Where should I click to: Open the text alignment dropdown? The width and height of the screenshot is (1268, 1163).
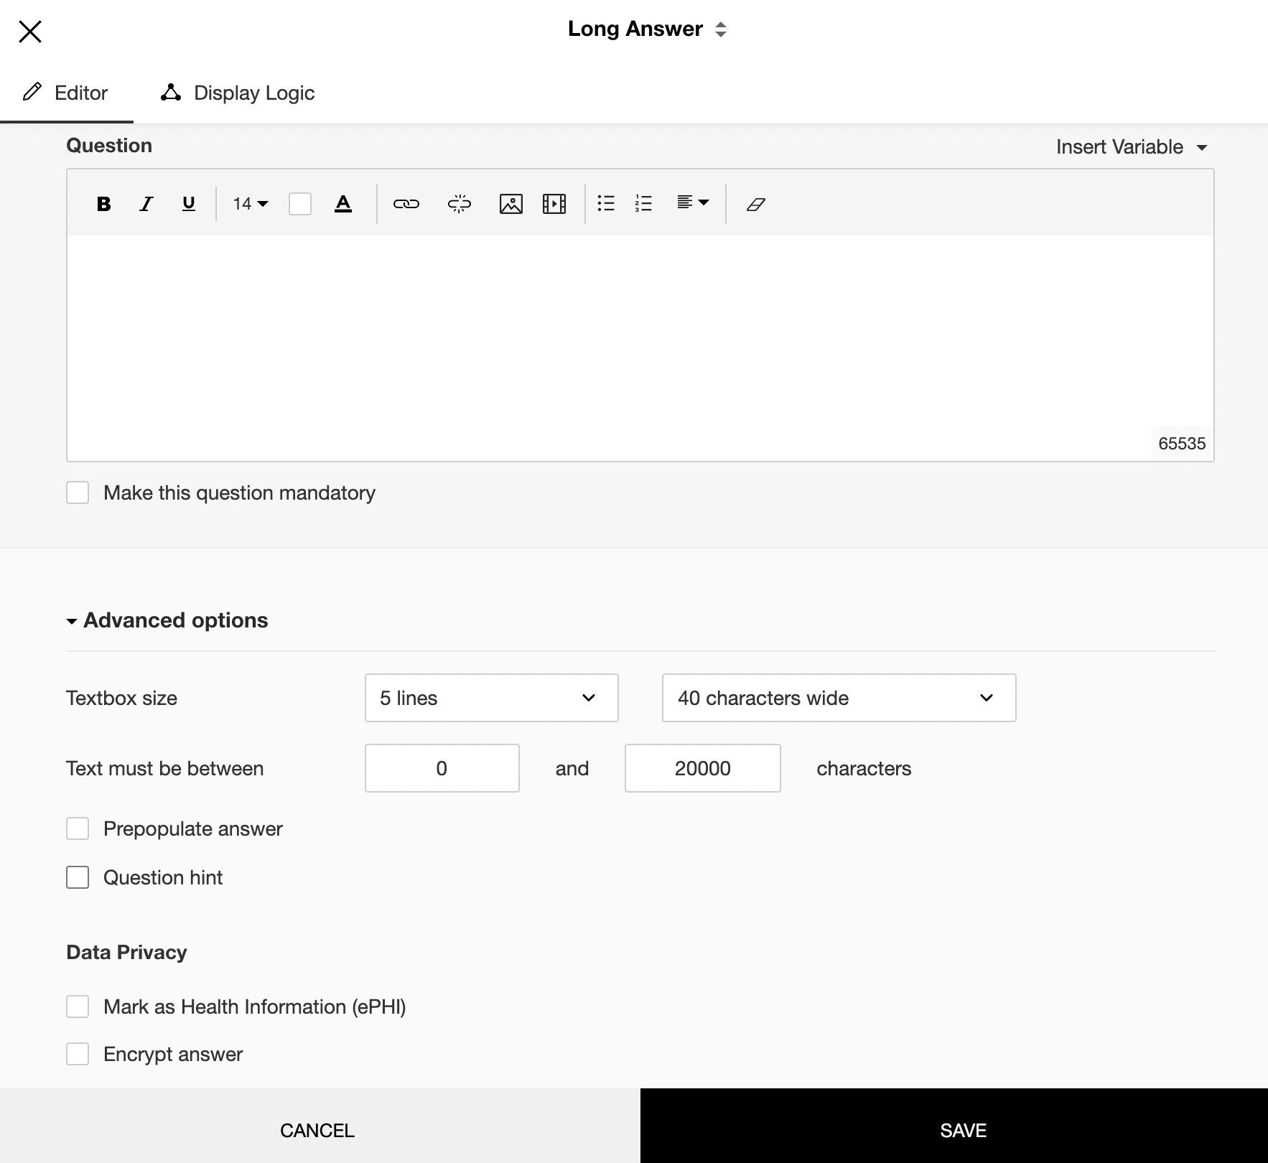[693, 202]
